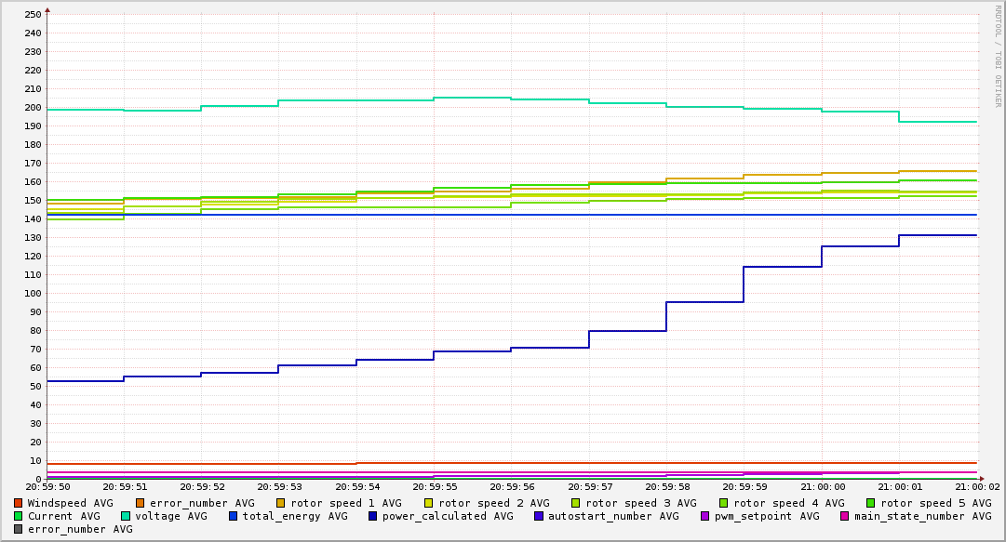The height and width of the screenshot is (542, 1006).
Task: Select the voltage AVG legend text
Action: [171, 516]
